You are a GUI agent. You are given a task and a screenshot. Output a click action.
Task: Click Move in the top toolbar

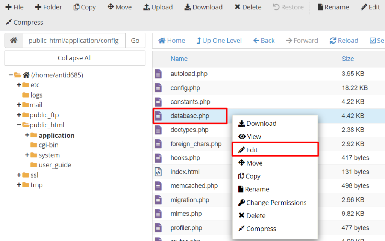[x=120, y=7]
